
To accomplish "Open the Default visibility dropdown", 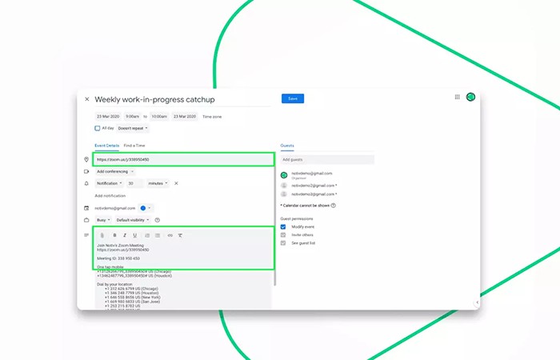I will point(133,220).
